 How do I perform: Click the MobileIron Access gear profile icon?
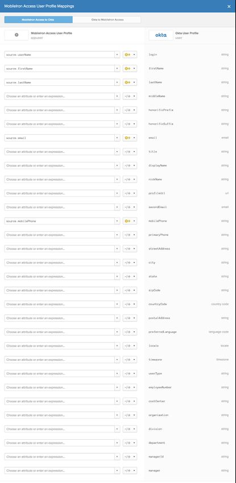click(16, 35)
